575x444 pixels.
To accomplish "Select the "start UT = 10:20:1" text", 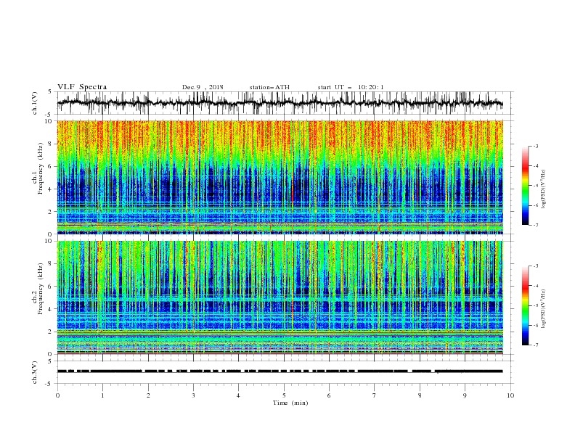I will click(x=351, y=87).
